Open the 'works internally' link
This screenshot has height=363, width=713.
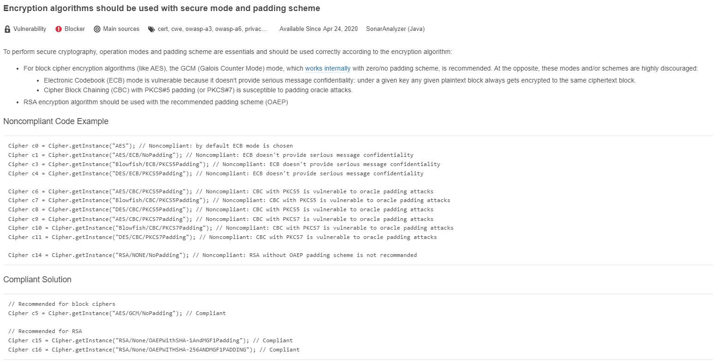[x=328, y=68]
